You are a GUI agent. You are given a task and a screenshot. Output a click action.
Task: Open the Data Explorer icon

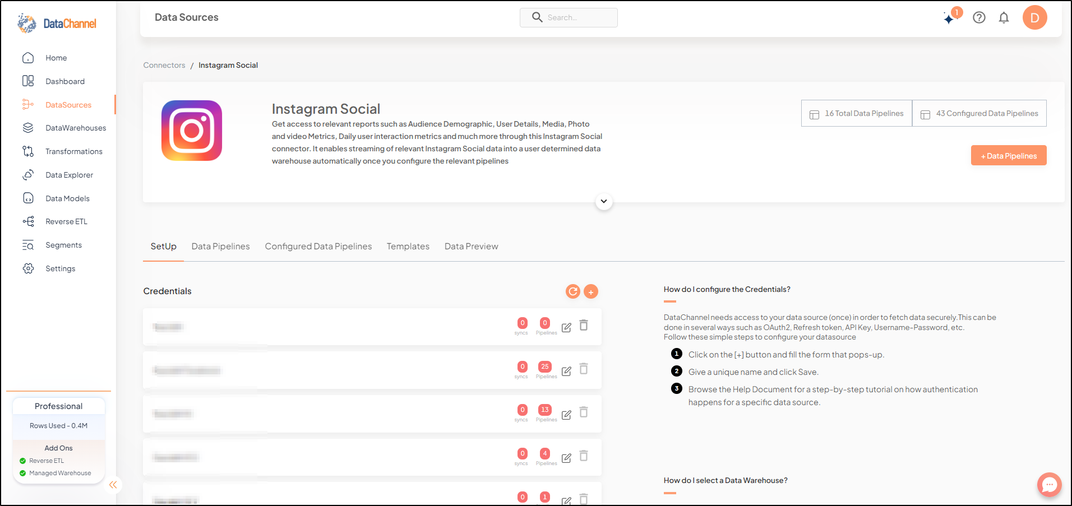28,175
